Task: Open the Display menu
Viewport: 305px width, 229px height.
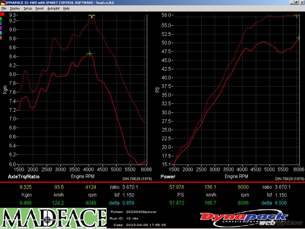Action: pos(15,8)
